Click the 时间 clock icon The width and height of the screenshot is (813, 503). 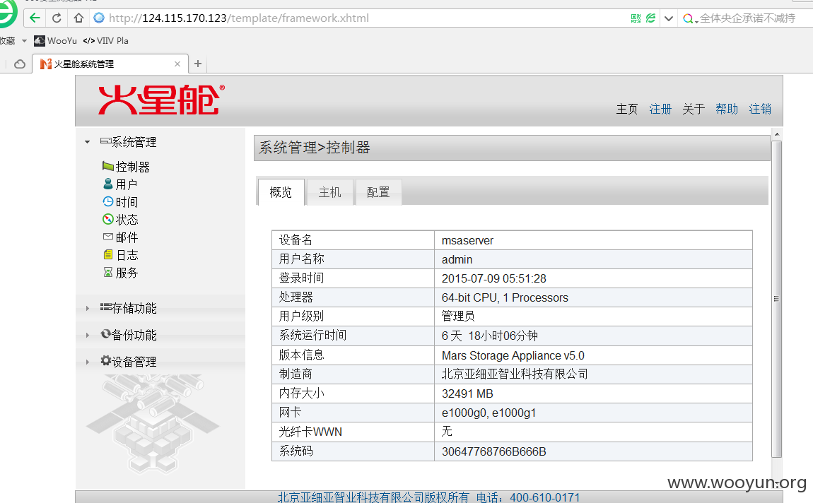point(108,201)
